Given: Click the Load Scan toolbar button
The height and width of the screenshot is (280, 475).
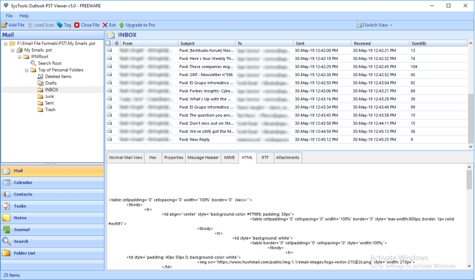Looking at the screenshot, I should coord(41,25).
